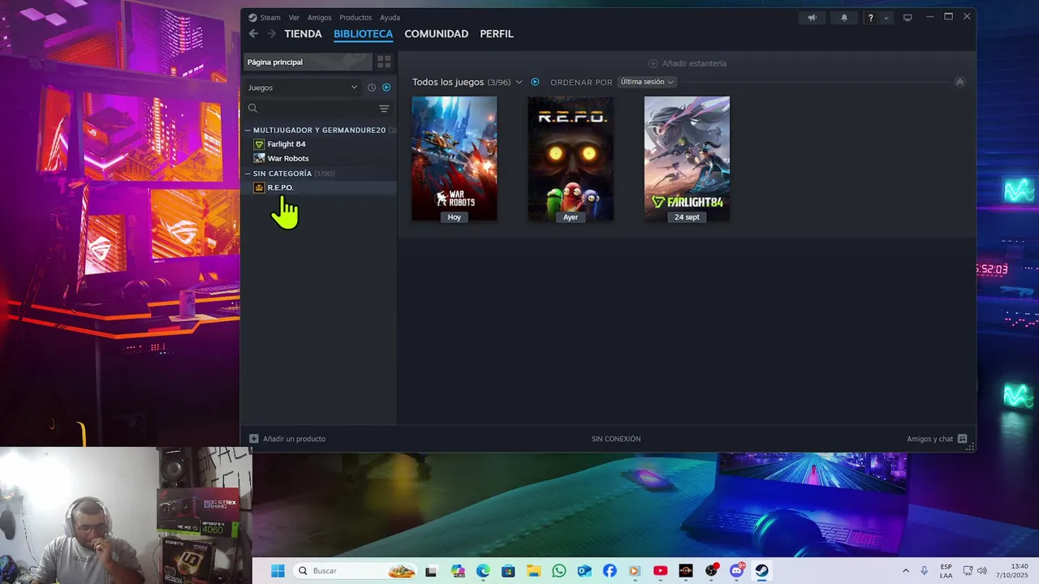Open Facebook from the taskbar
This screenshot has width=1039, height=584.
[x=610, y=571]
